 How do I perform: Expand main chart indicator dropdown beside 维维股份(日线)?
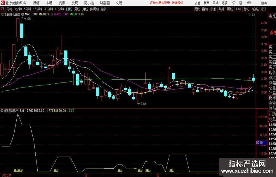click(x=23, y=14)
